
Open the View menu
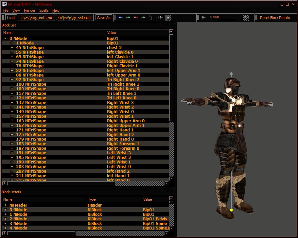point(16,10)
